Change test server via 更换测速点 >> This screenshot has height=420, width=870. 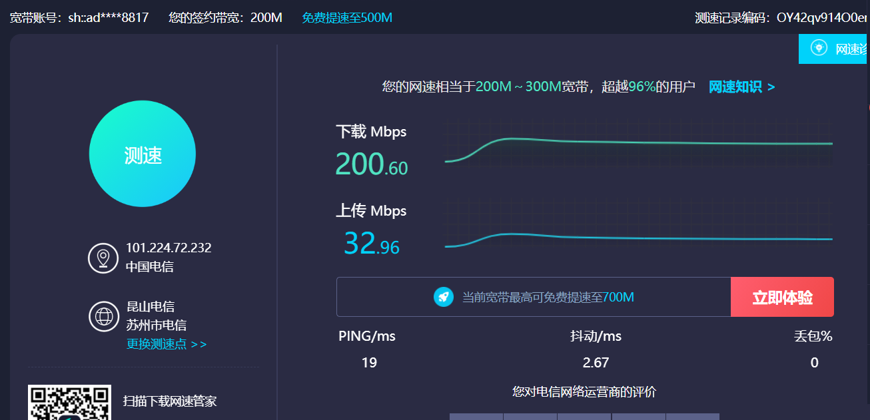point(167,344)
